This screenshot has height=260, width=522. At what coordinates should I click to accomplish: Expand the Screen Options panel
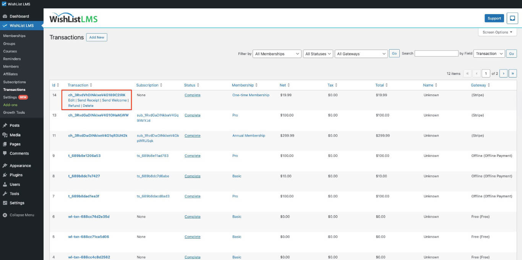tap(497, 32)
